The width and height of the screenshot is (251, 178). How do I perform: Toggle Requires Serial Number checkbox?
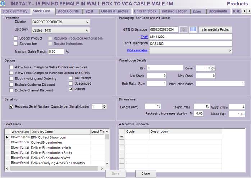12,106
